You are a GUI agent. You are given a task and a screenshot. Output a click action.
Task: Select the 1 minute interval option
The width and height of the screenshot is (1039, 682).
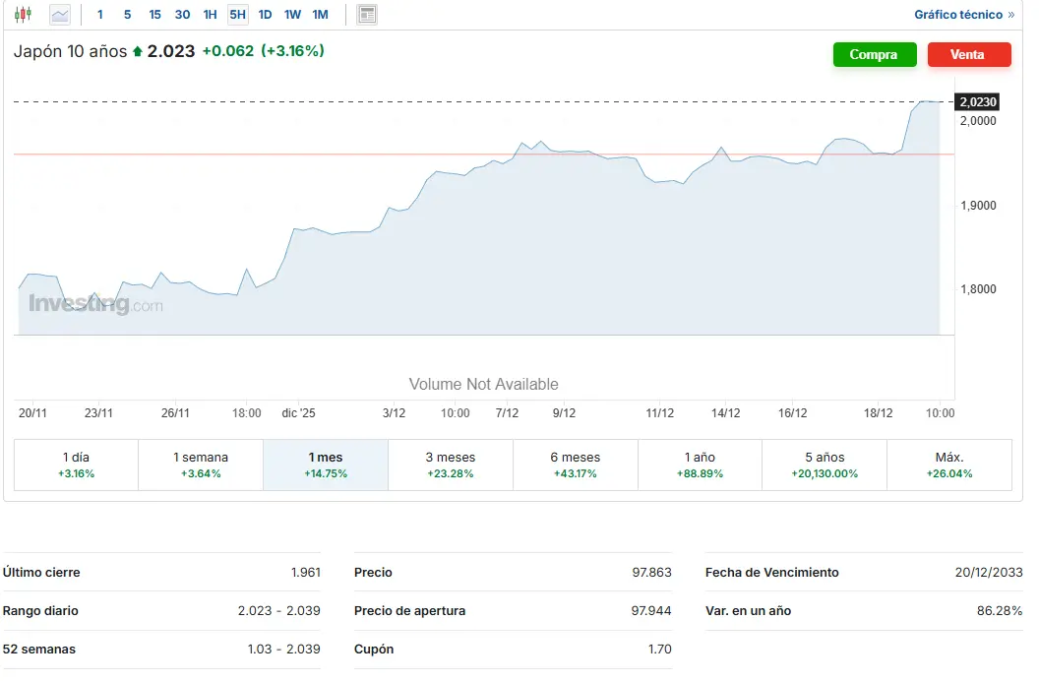pyautogui.click(x=99, y=14)
